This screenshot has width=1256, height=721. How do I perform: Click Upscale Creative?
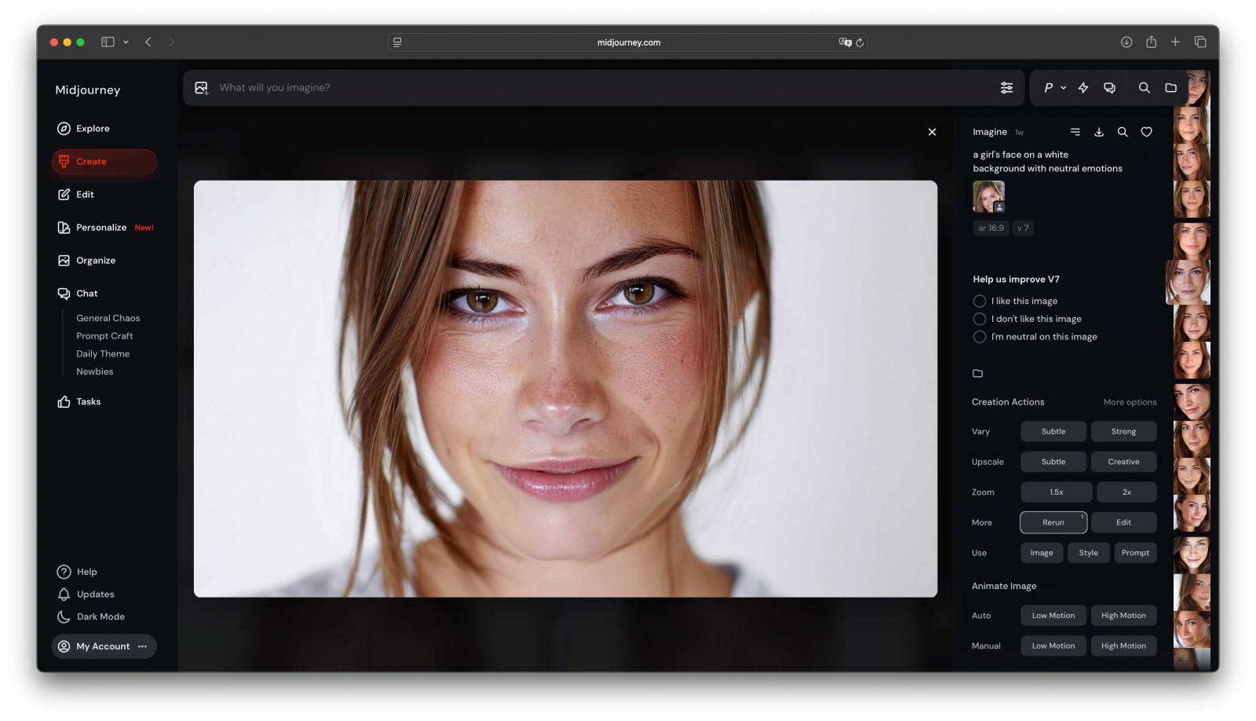pos(1123,462)
